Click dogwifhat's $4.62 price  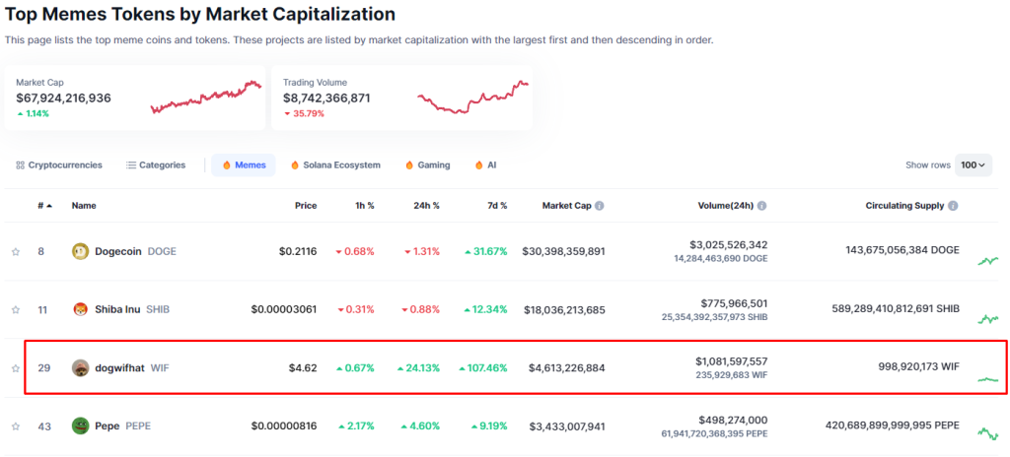coord(303,368)
